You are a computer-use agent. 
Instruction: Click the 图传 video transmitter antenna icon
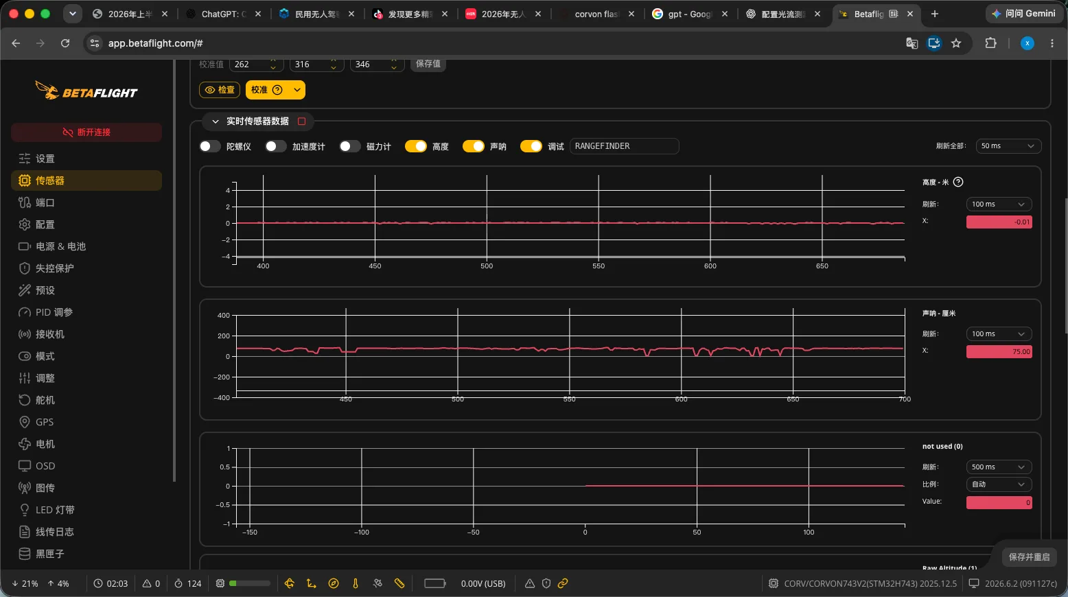pos(25,488)
